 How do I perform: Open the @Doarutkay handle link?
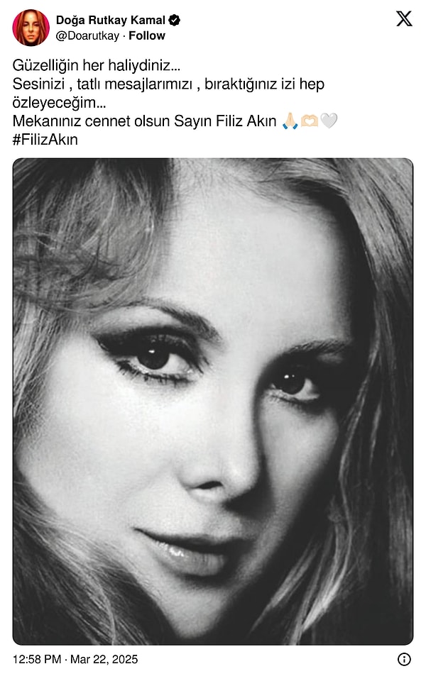point(87,35)
